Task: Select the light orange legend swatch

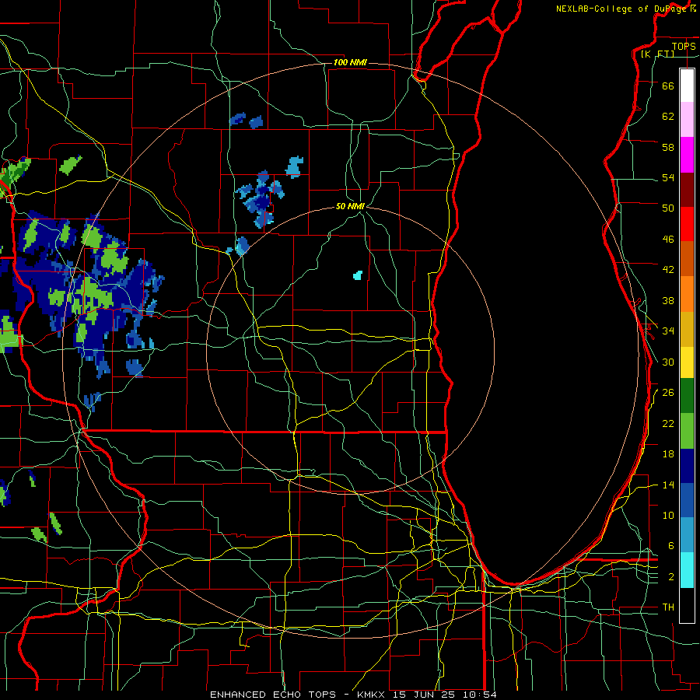Action: pyautogui.click(x=687, y=294)
